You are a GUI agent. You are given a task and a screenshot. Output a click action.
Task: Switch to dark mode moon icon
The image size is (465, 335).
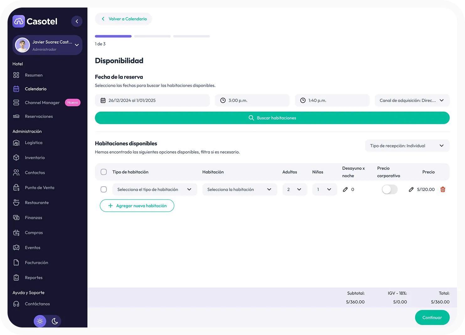point(55,321)
